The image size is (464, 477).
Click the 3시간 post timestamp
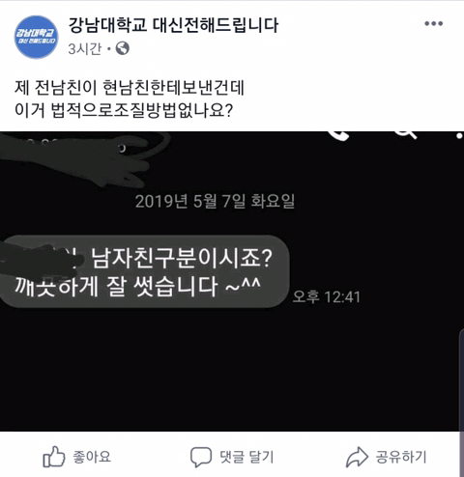[x=85, y=49]
